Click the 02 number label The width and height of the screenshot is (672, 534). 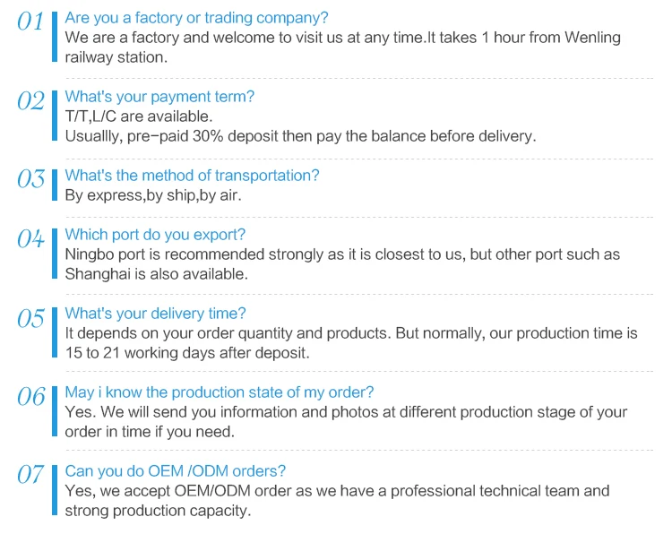[x=30, y=101]
